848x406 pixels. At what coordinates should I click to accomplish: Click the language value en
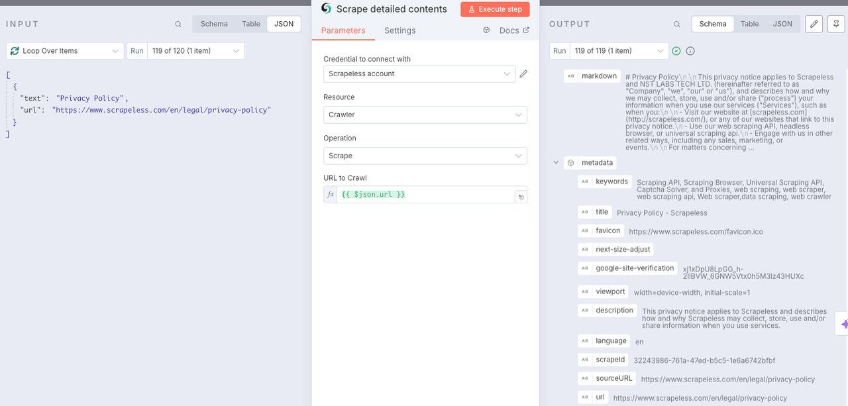[x=639, y=342]
